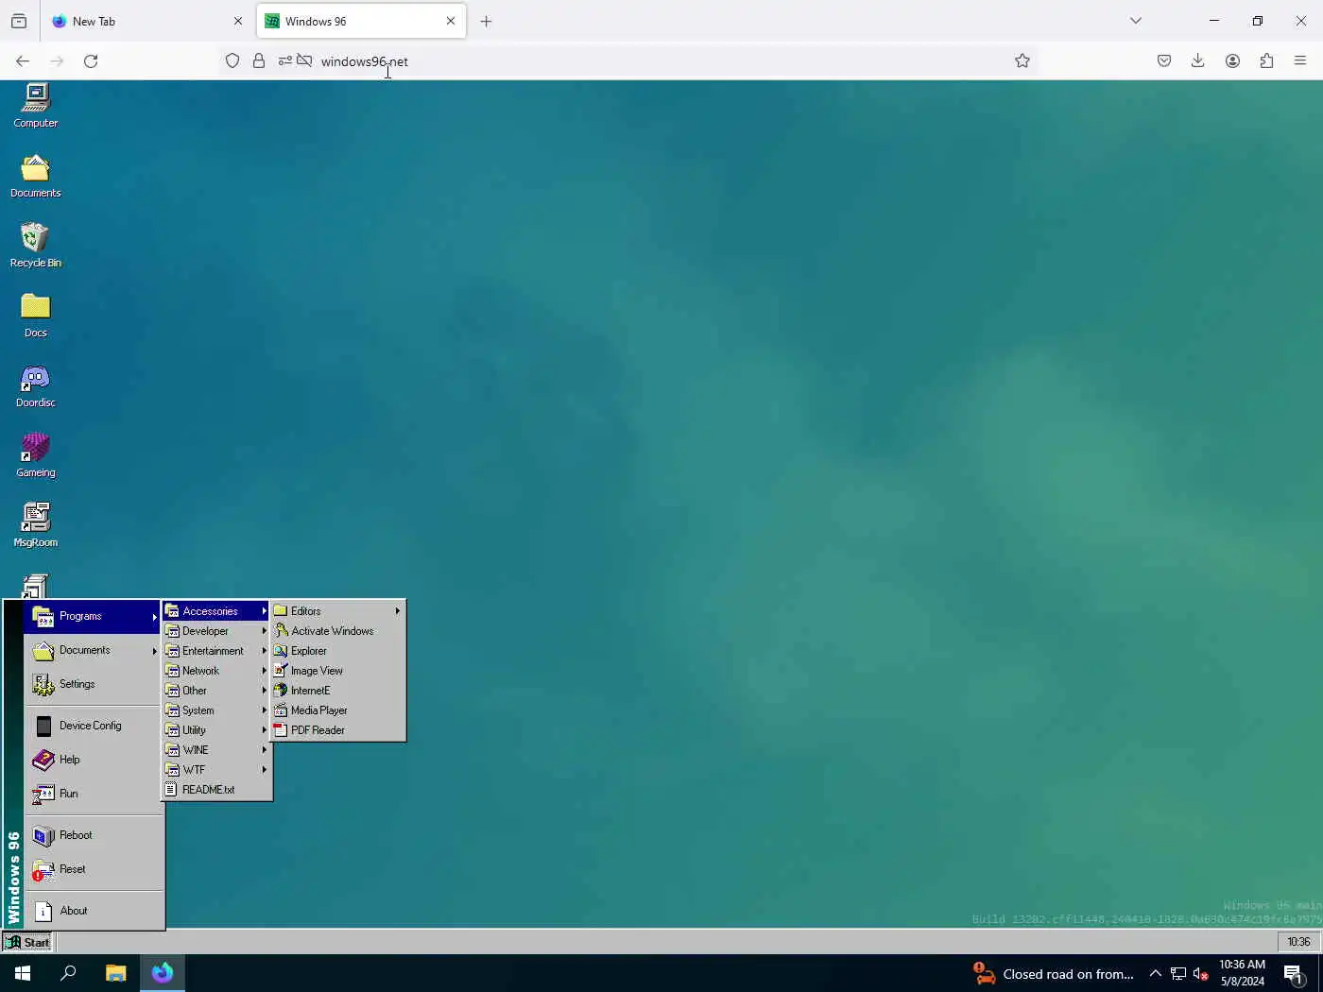Open the Firefox downloads panel

1197,61
